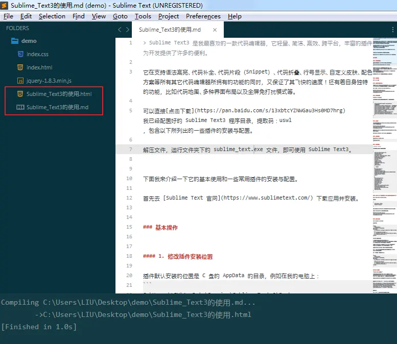
Task: Click the sublimetext.com URL on line 12
Action: click(x=267, y=198)
